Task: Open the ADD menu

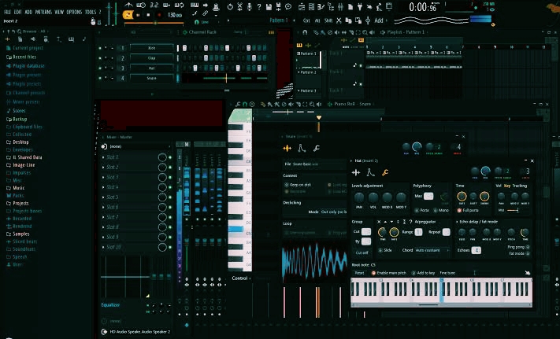Action: pyautogui.click(x=28, y=12)
